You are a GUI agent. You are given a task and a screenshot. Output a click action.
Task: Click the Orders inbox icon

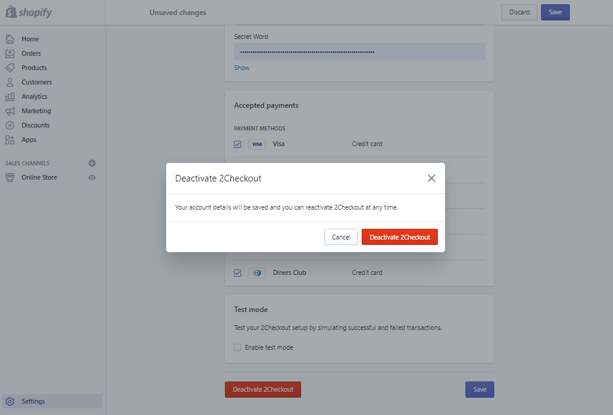(x=10, y=53)
